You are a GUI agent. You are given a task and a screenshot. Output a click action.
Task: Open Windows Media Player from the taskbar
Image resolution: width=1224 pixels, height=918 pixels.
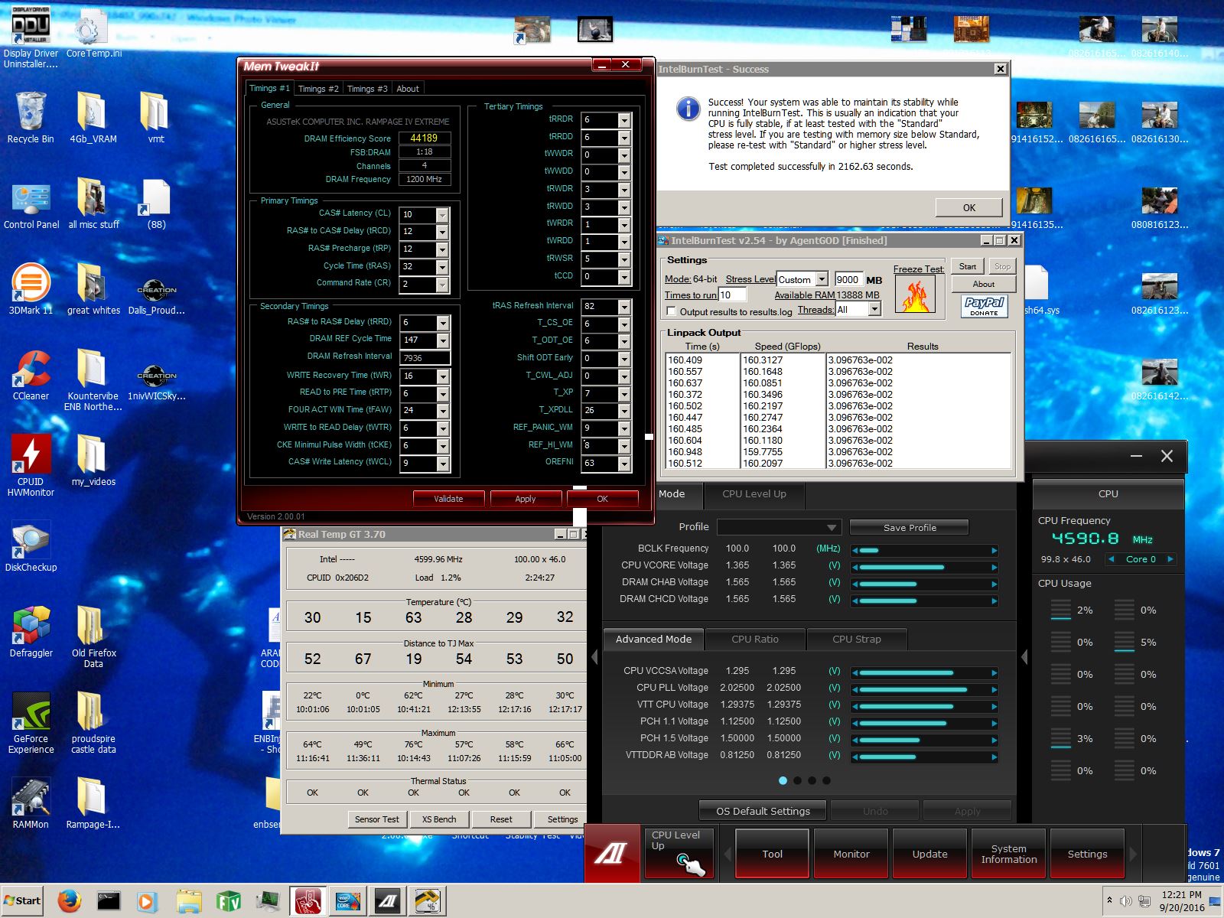147,901
